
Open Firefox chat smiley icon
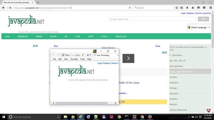pyautogui.click(x=198, y=8)
